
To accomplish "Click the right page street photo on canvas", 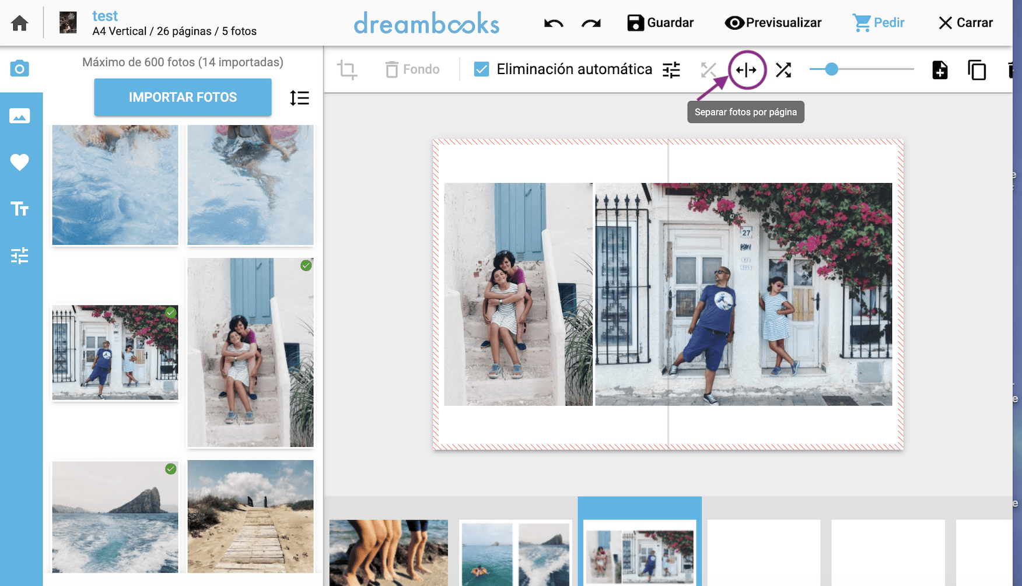I will point(743,294).
